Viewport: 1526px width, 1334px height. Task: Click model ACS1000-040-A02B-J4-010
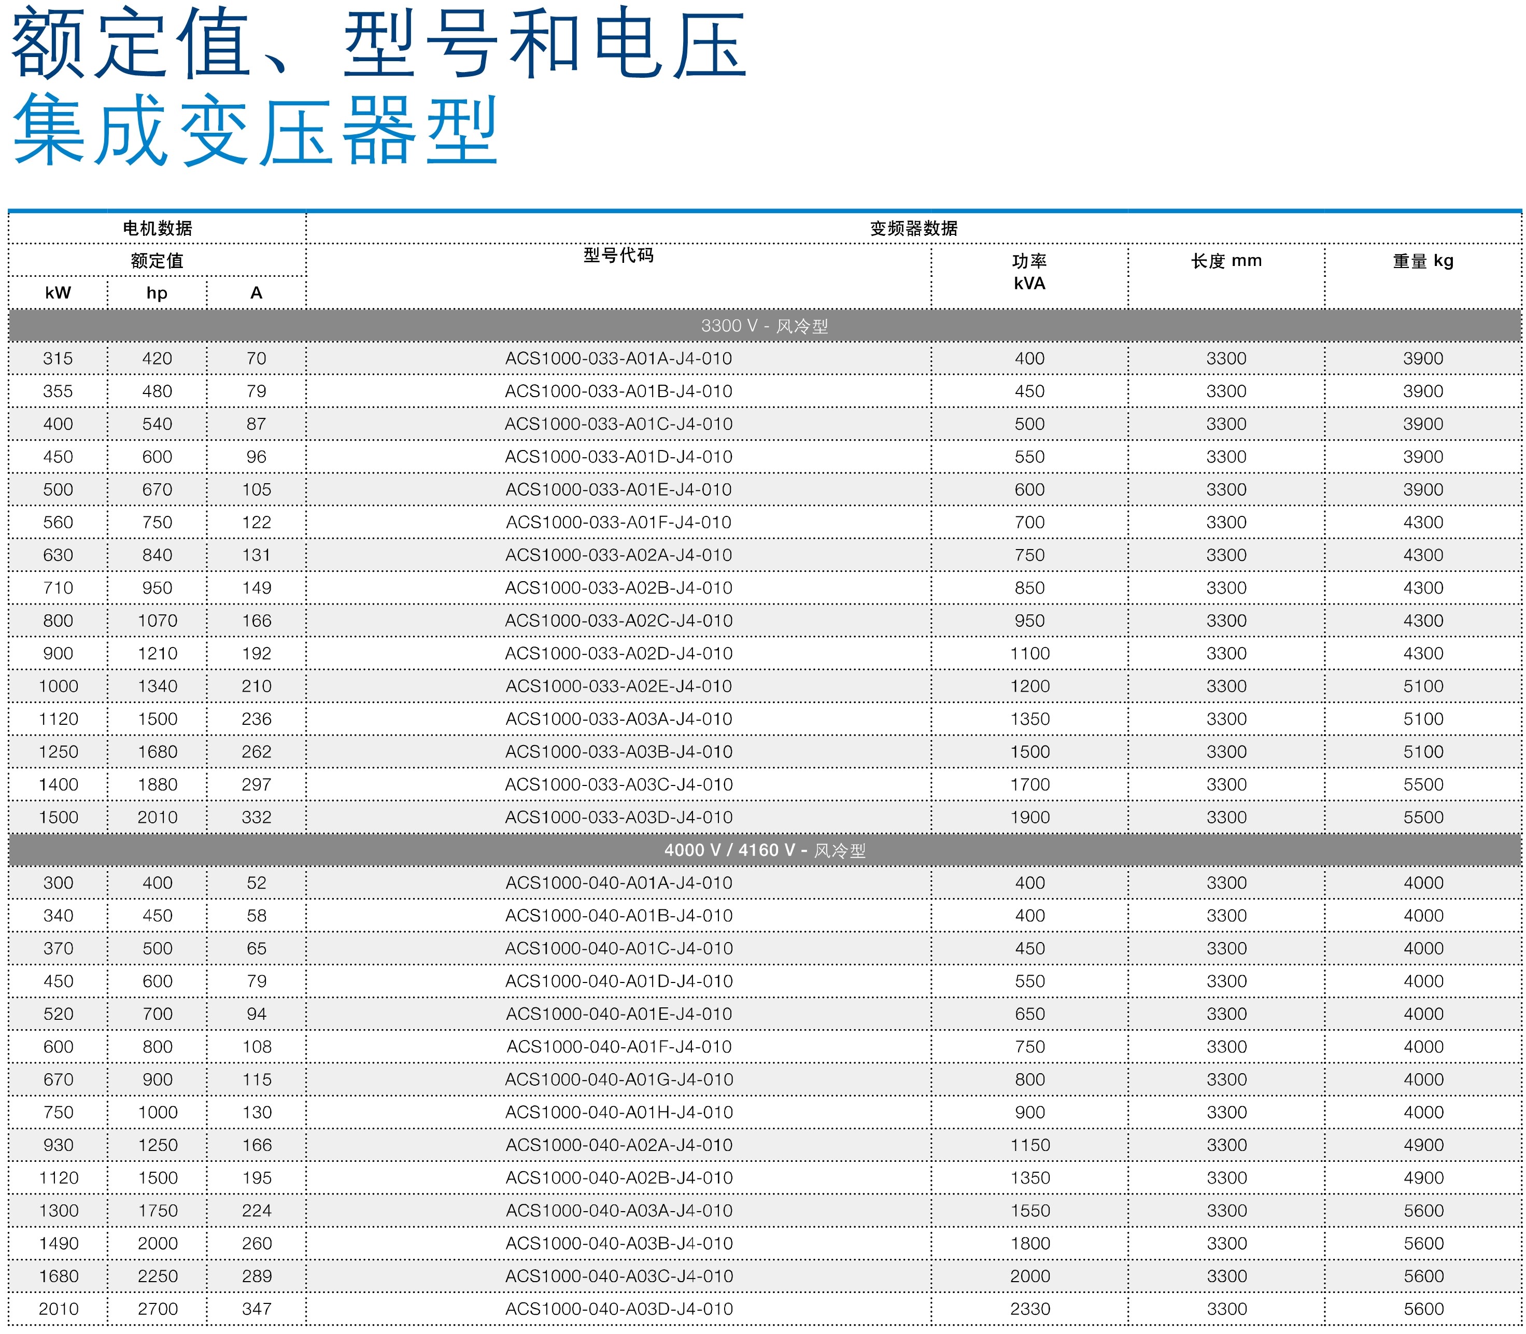(x=618, y=1177)
